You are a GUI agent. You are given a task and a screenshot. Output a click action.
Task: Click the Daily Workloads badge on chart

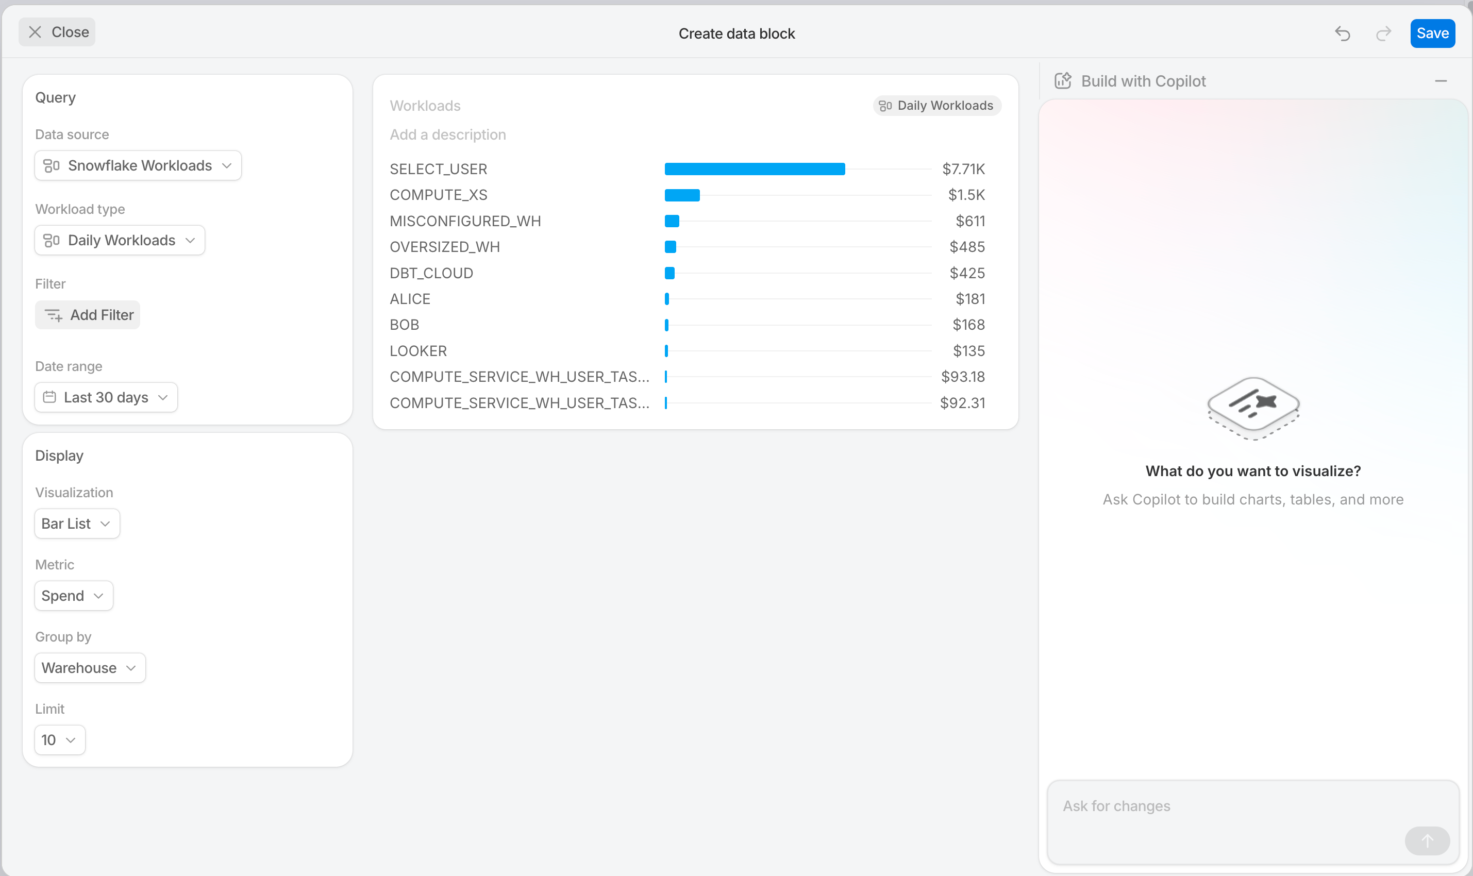[x=937, y=106]
